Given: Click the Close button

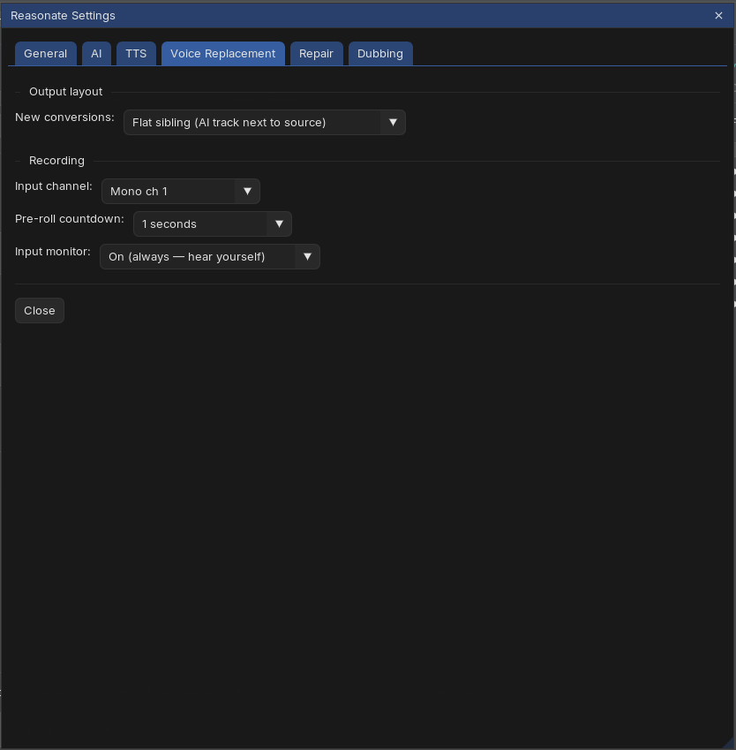Looking at the screenshot, I should (40, 310).
